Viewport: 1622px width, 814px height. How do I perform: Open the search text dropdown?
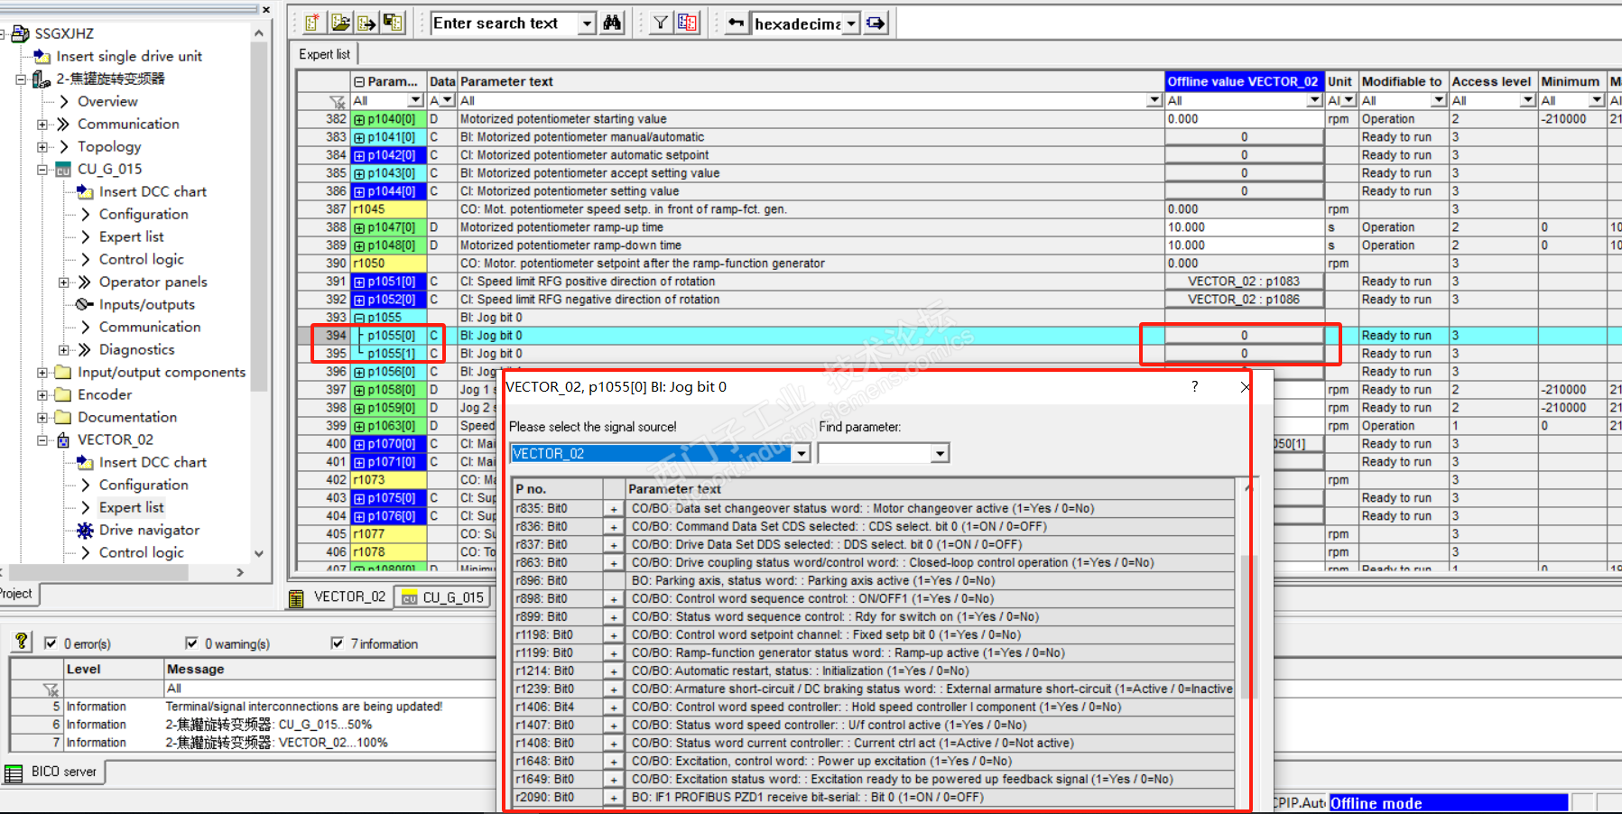coord(588,23)
